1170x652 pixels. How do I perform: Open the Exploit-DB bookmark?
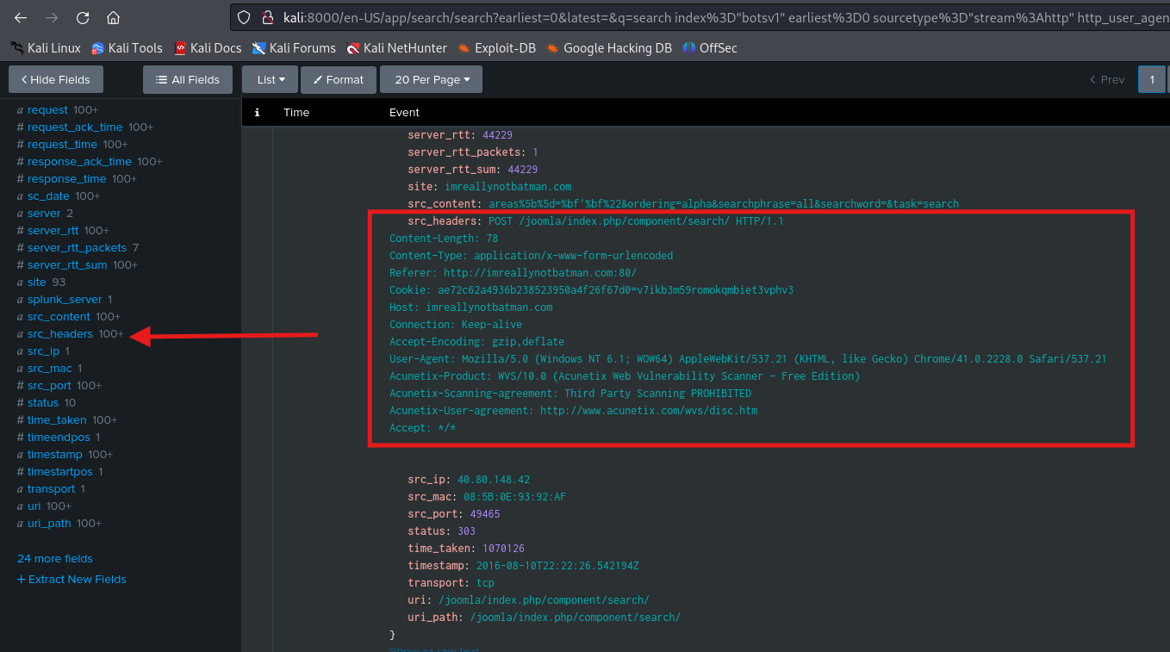tap(496, 48)
